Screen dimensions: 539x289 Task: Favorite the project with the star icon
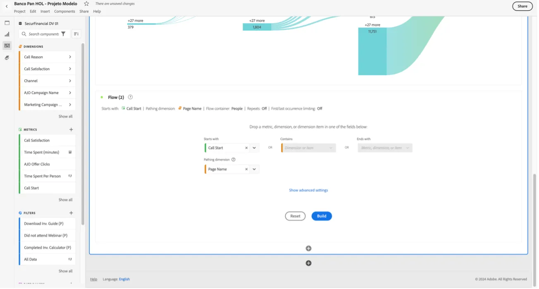(86, 4)
